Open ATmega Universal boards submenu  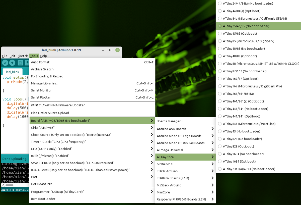(185, 150)
